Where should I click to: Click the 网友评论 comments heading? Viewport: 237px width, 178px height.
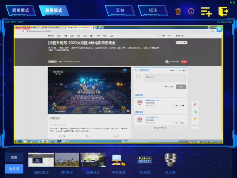[144, 70]
